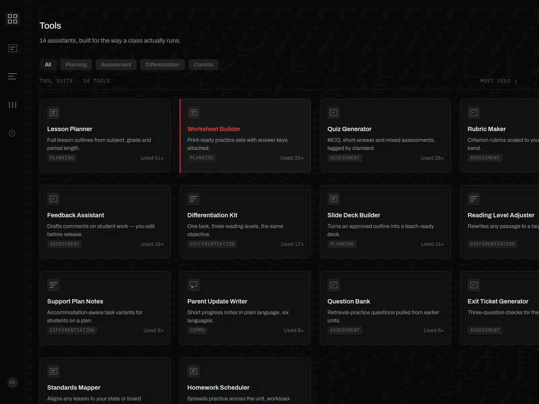The width and height of the screenshot is (539, 404).
Task: Click the Rubric Maker card icon
Action: pos(474,113)
